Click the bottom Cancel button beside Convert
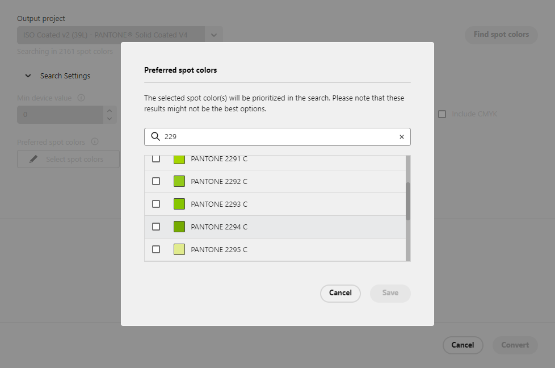 [463, 345]
